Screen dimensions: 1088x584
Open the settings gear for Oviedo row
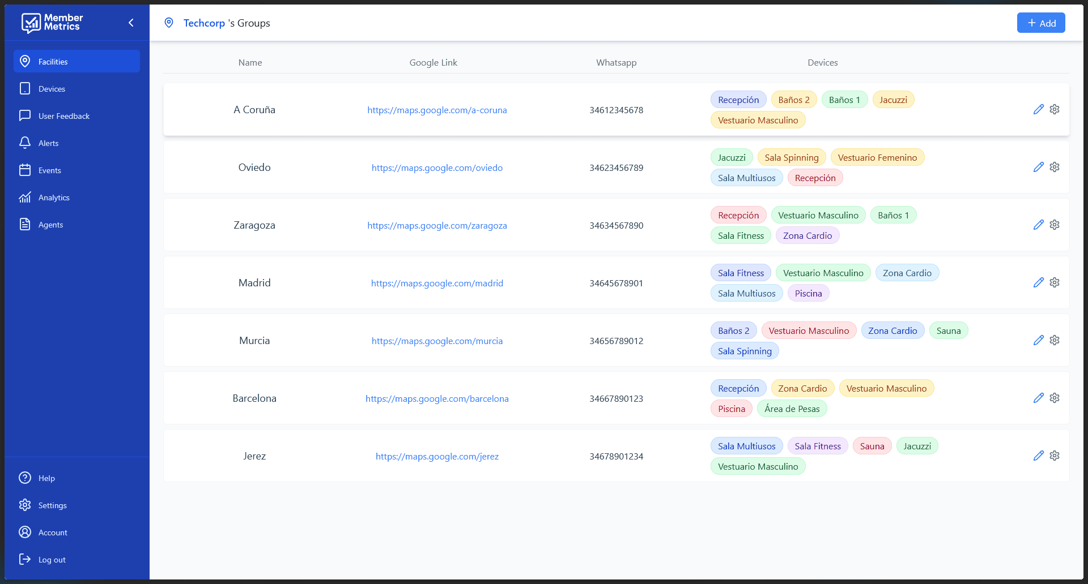(x=1054, y=167)
